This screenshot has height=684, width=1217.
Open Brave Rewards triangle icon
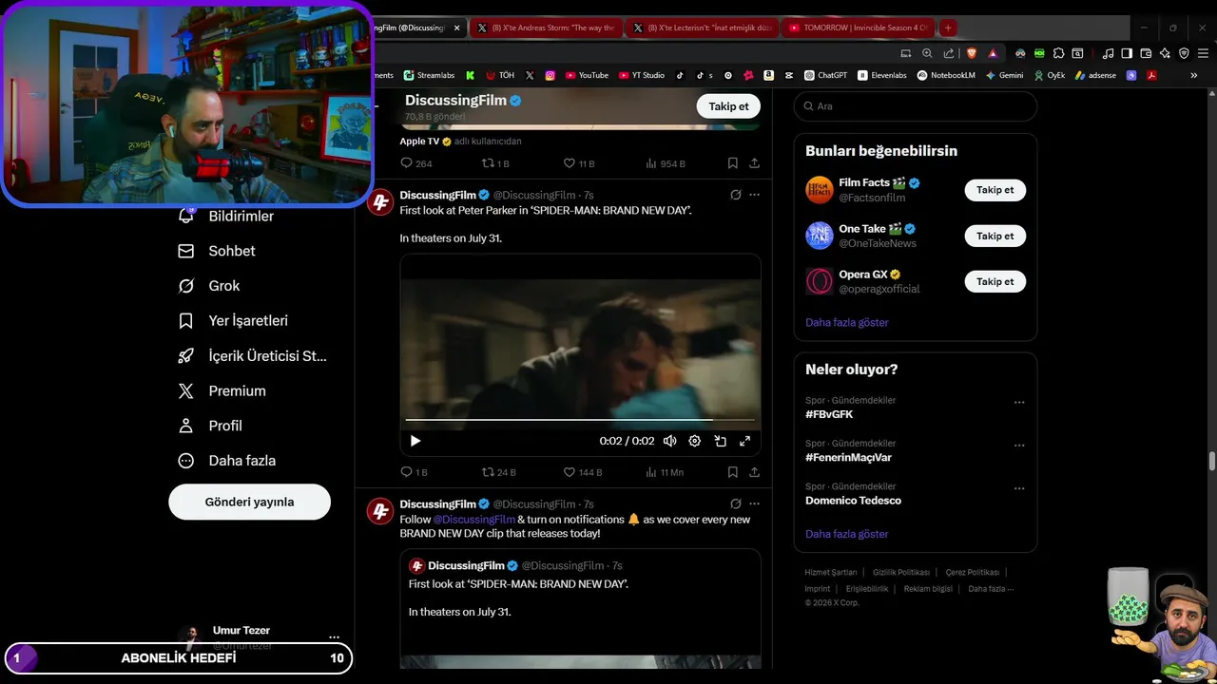point(993,53)
